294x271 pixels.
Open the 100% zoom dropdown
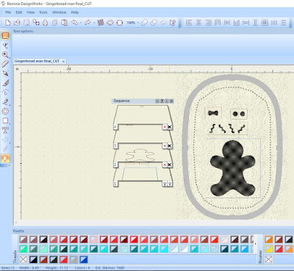pos(138,23)
